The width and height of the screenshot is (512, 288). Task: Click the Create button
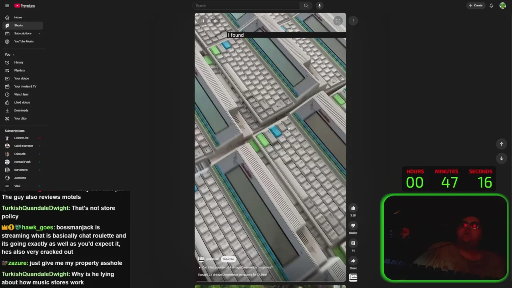coord(476,6)
